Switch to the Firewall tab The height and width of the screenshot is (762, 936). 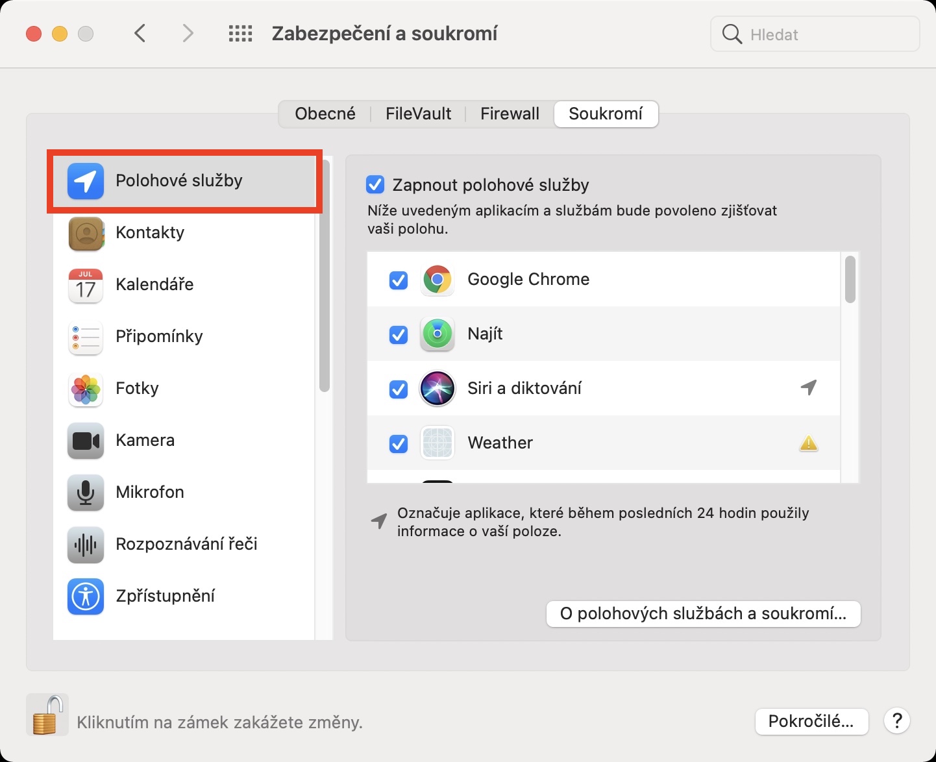(510, 114)
